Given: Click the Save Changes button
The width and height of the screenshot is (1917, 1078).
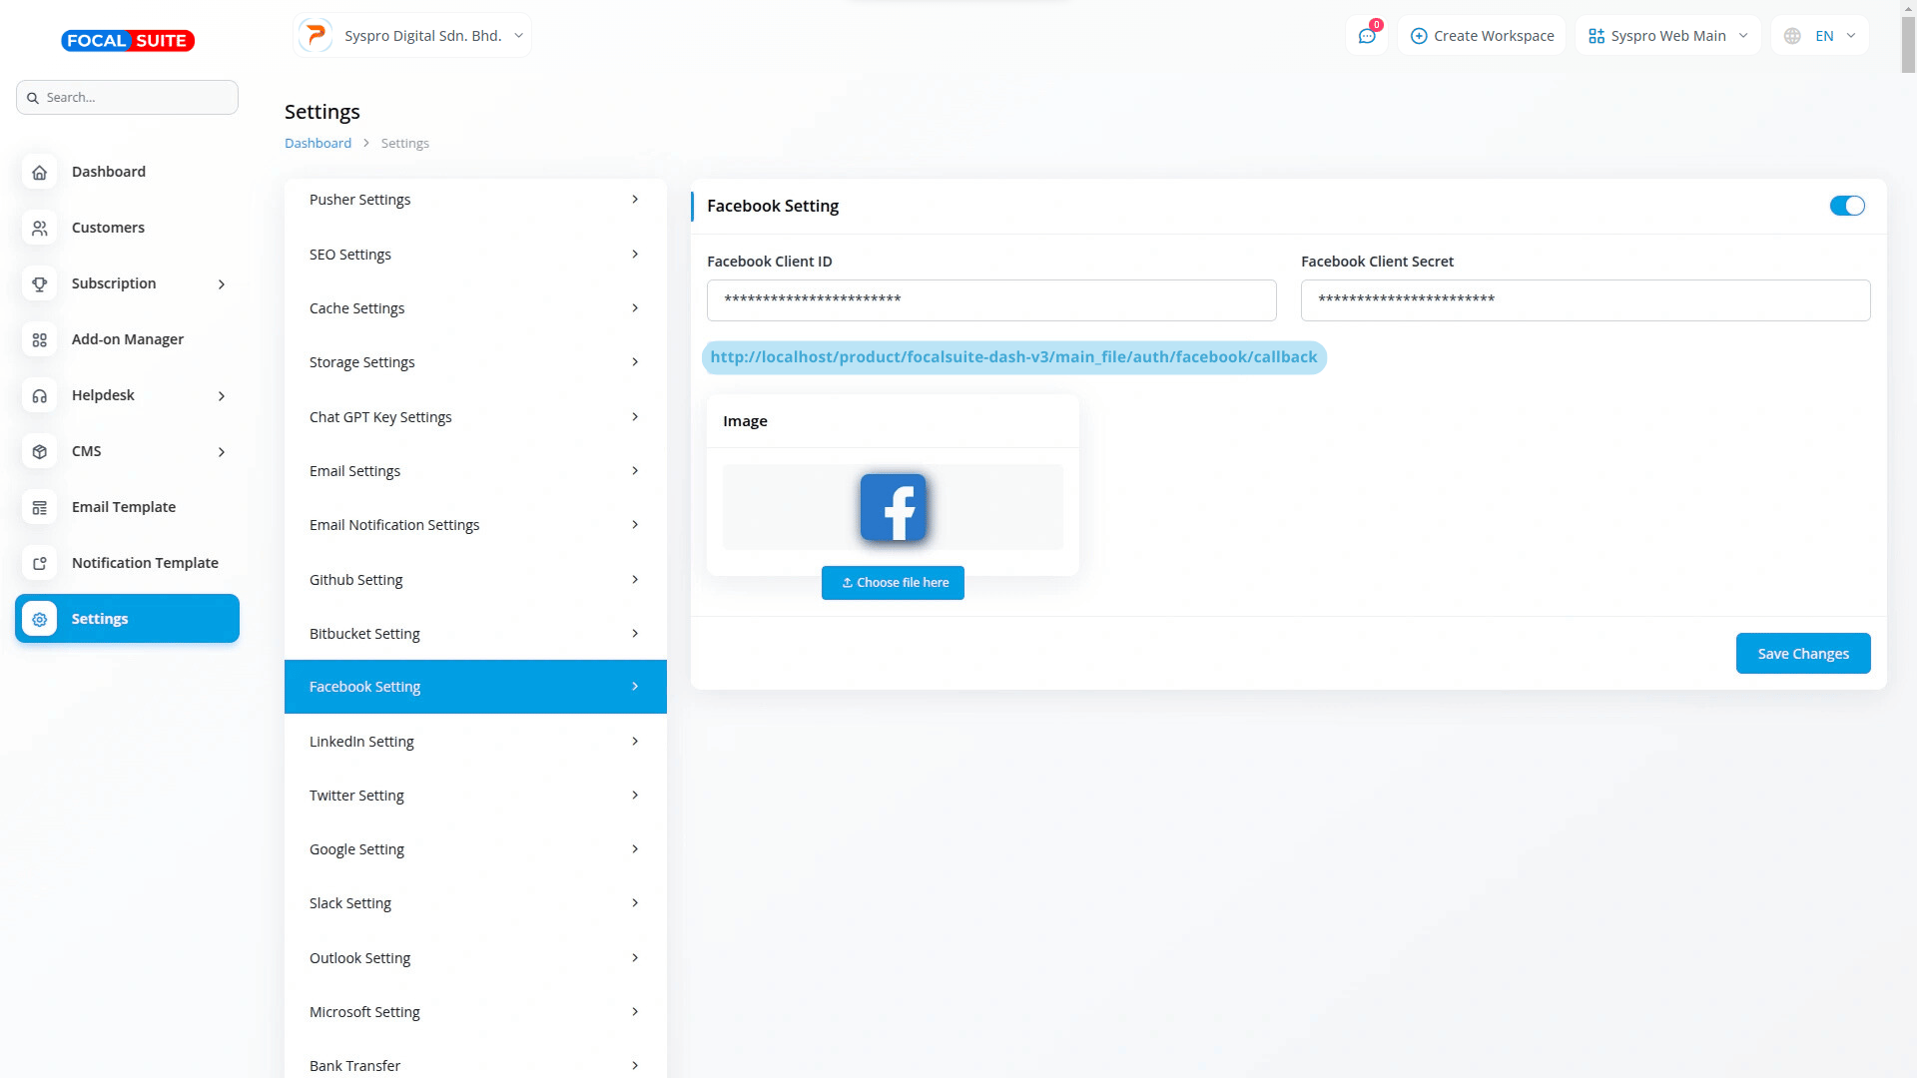Looking at the screenshot, I should [1802, 654].
